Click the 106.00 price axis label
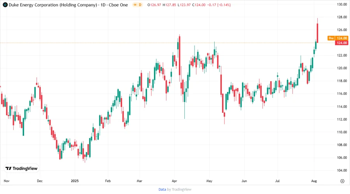Screen dimensions: 350x194 (x=342, y=157)
